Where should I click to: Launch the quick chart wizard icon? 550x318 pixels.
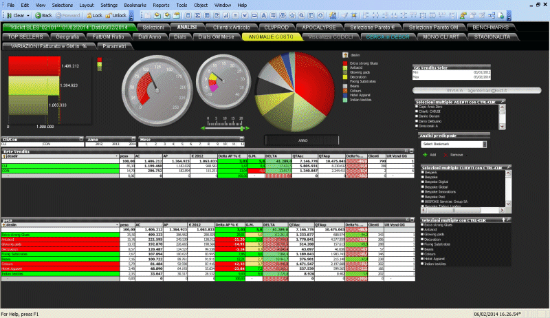click(x=333, y=15)
